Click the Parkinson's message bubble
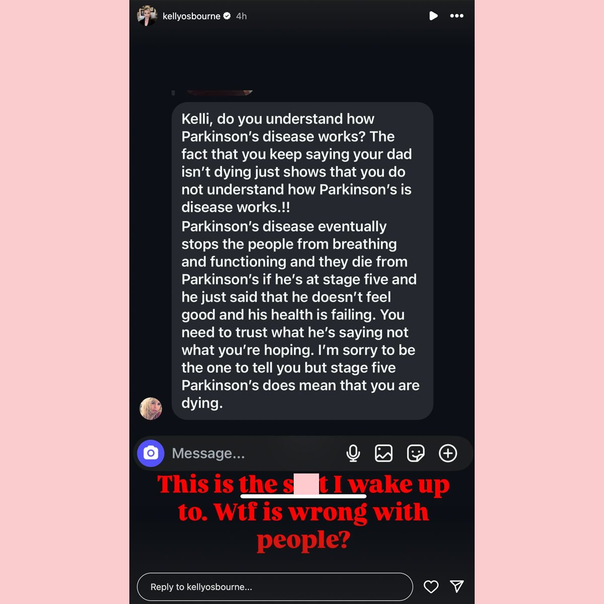Screen dimensions: 604x604 coord(303,261)
